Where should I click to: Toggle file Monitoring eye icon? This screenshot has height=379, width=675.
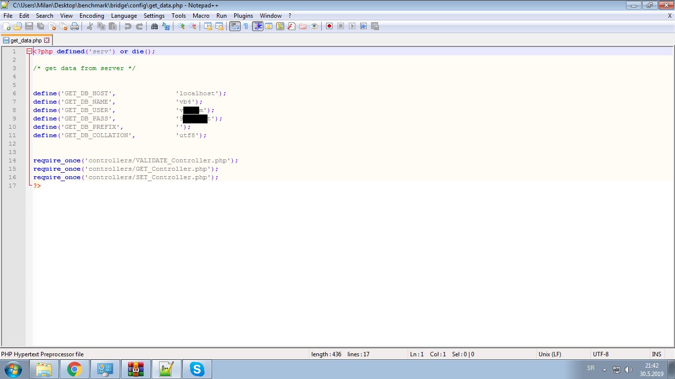pyautogui.click(x=314, y=26)
